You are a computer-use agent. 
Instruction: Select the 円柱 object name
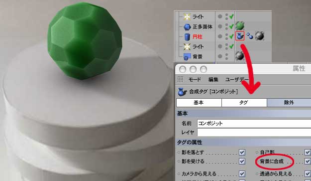198,37
